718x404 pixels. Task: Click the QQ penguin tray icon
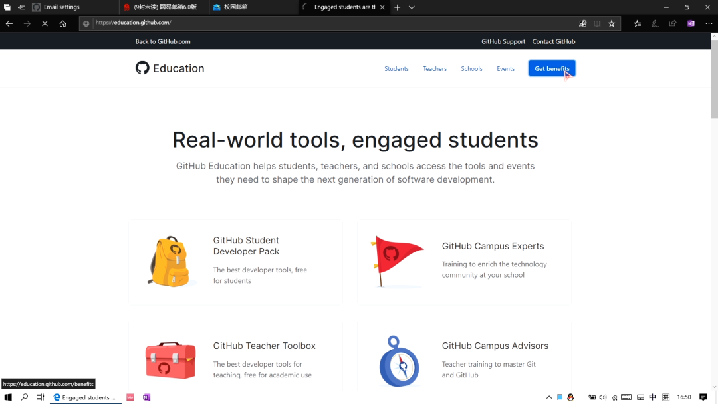[x=570, y=397]
